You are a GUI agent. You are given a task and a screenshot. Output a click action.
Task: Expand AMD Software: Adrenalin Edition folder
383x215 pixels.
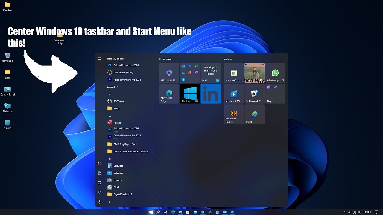click(x=131, y=151)
